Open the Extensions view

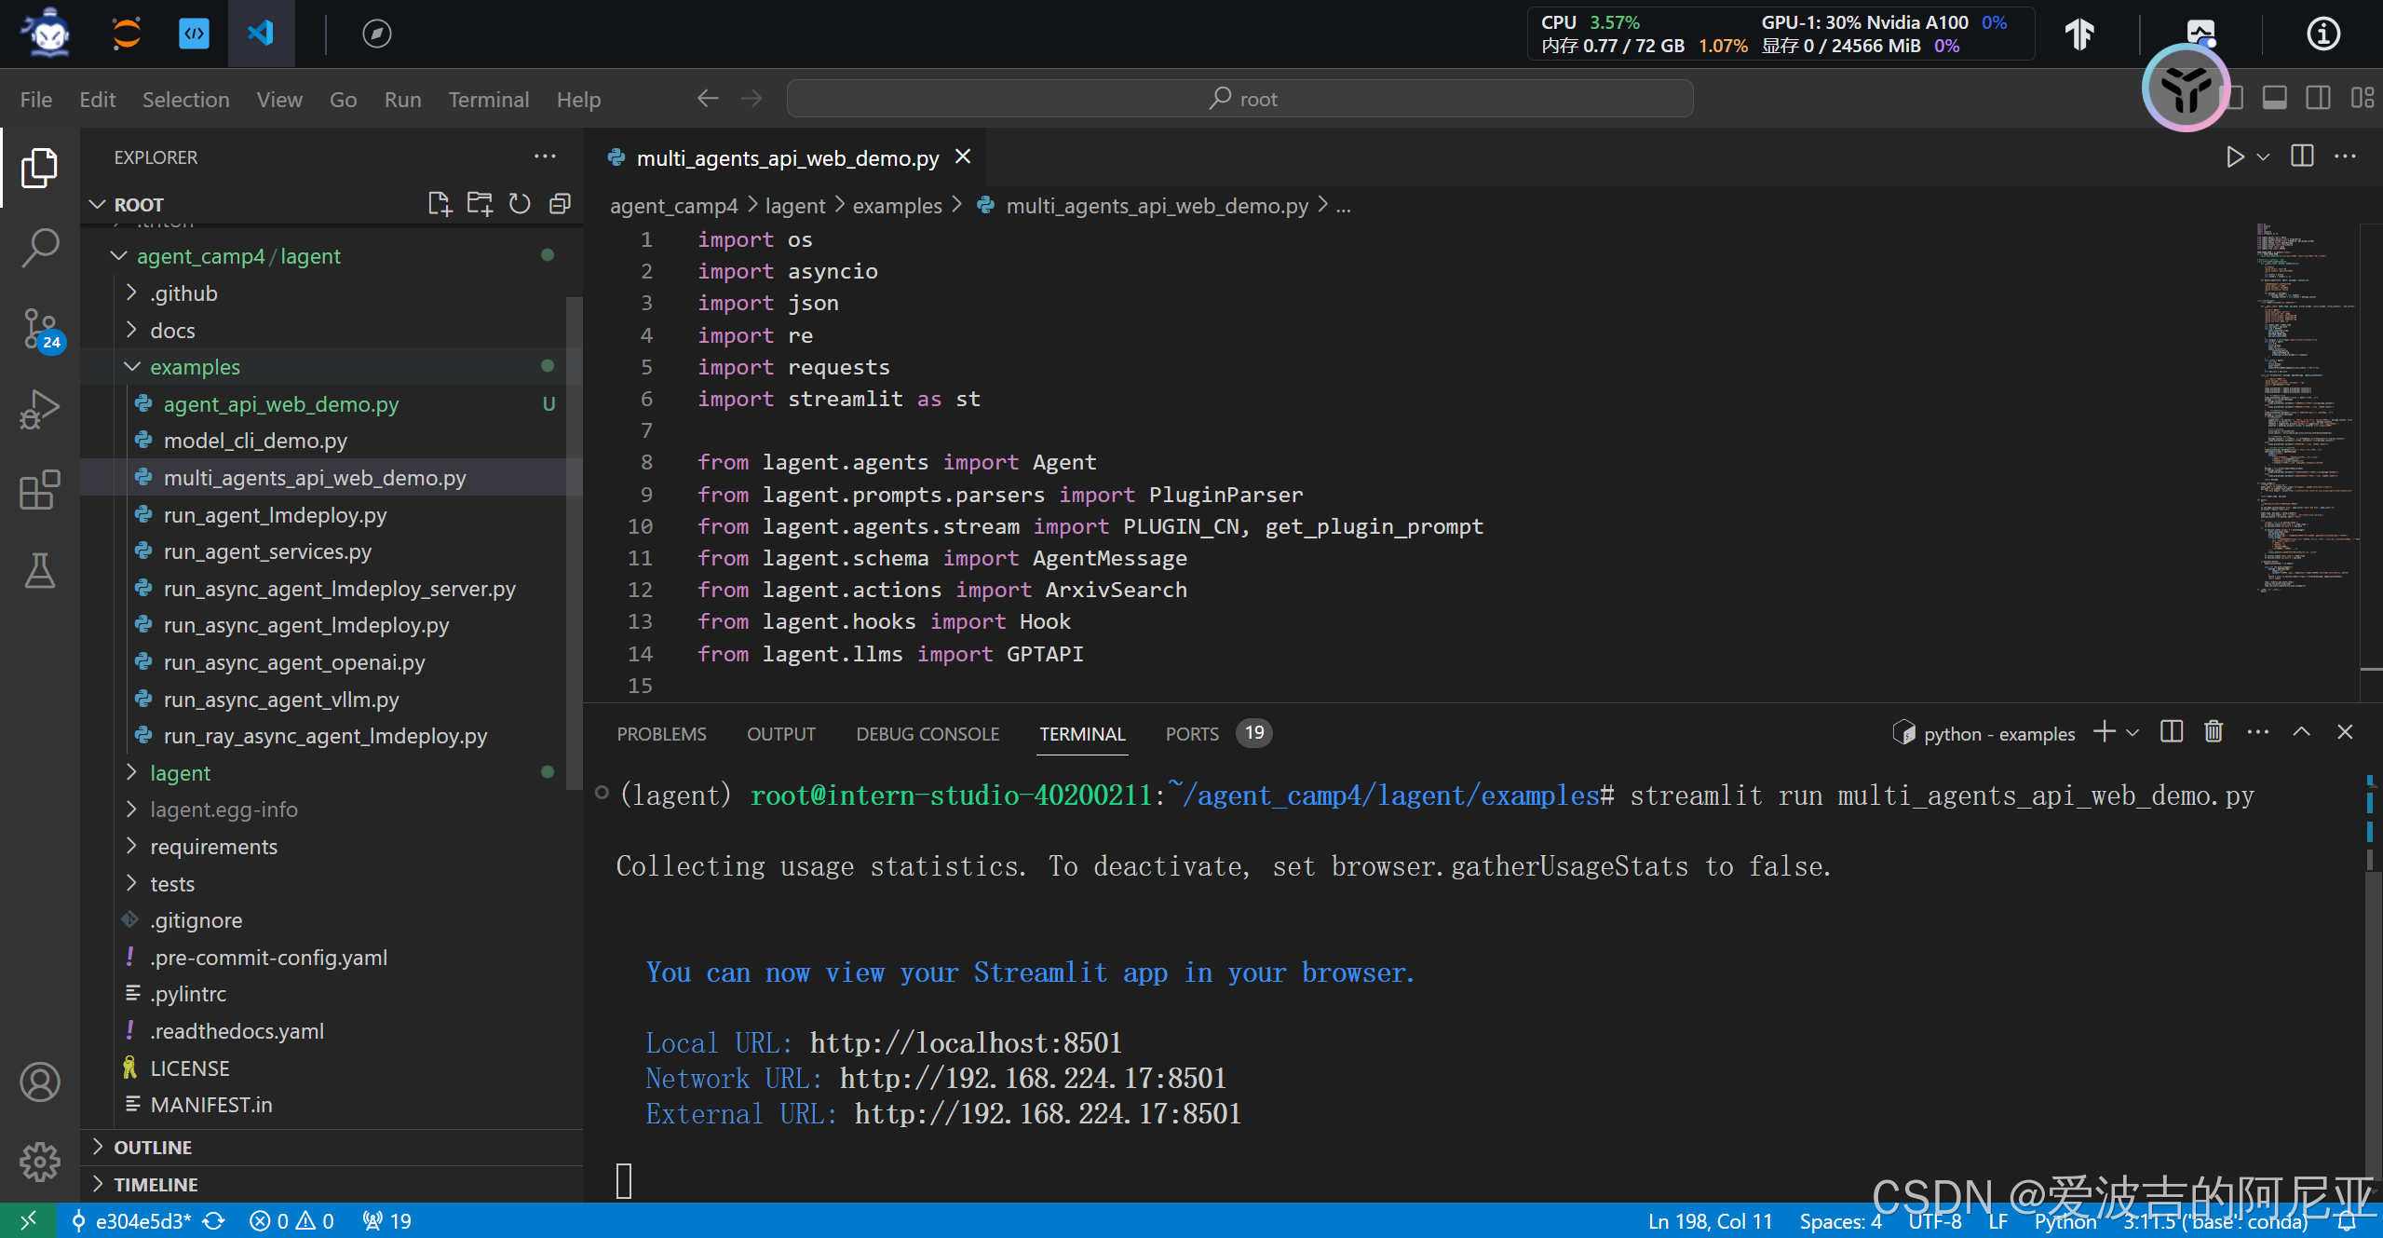tap(40, 489)
